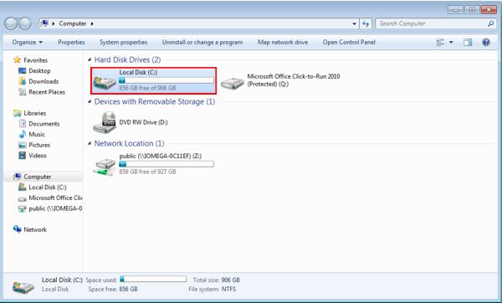Image resolution: width=502 pixels, height=303 pixels.
Task: Click Uninstall or change a program
Action: (x=202, y=43)
